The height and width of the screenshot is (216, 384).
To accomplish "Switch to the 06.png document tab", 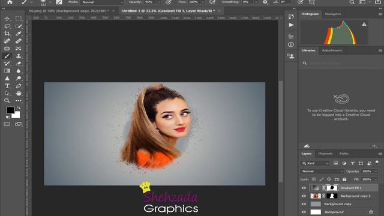I will (x=69, y=11).
